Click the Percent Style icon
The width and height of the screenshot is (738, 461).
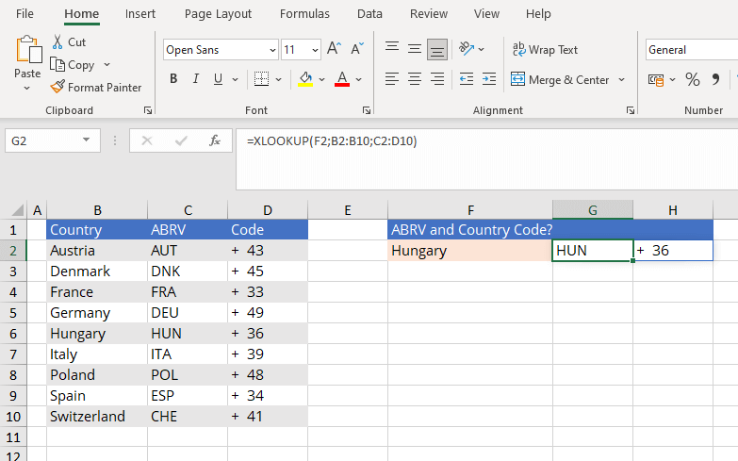click(693, 79)
